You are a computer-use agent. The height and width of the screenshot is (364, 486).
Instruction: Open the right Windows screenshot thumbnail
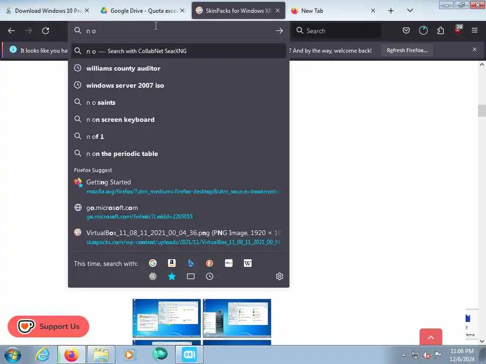coord(237,318)
